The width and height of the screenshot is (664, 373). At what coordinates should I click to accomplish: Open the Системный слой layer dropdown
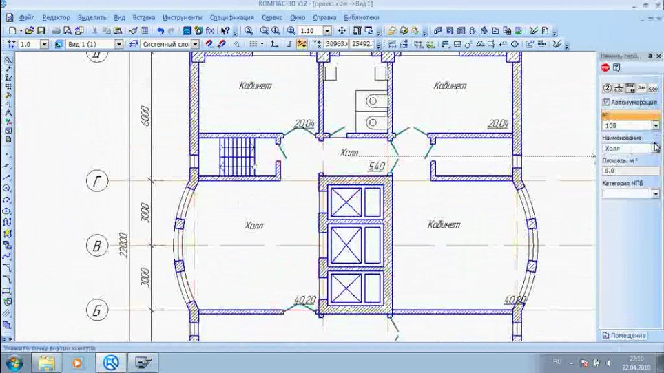(x=195, y=44)
